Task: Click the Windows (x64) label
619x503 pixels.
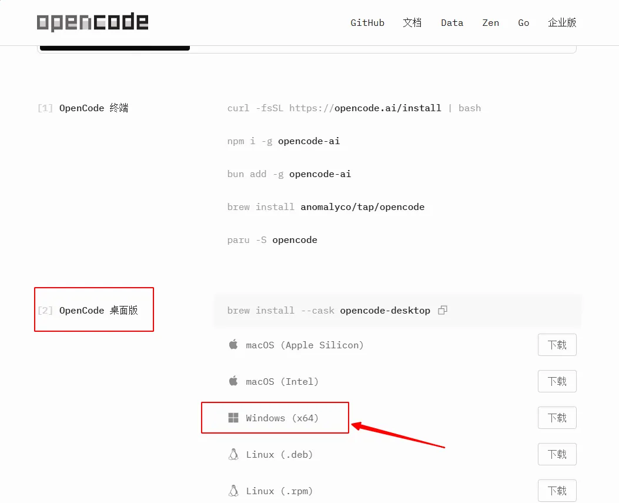Action: (x=282, y=418)
